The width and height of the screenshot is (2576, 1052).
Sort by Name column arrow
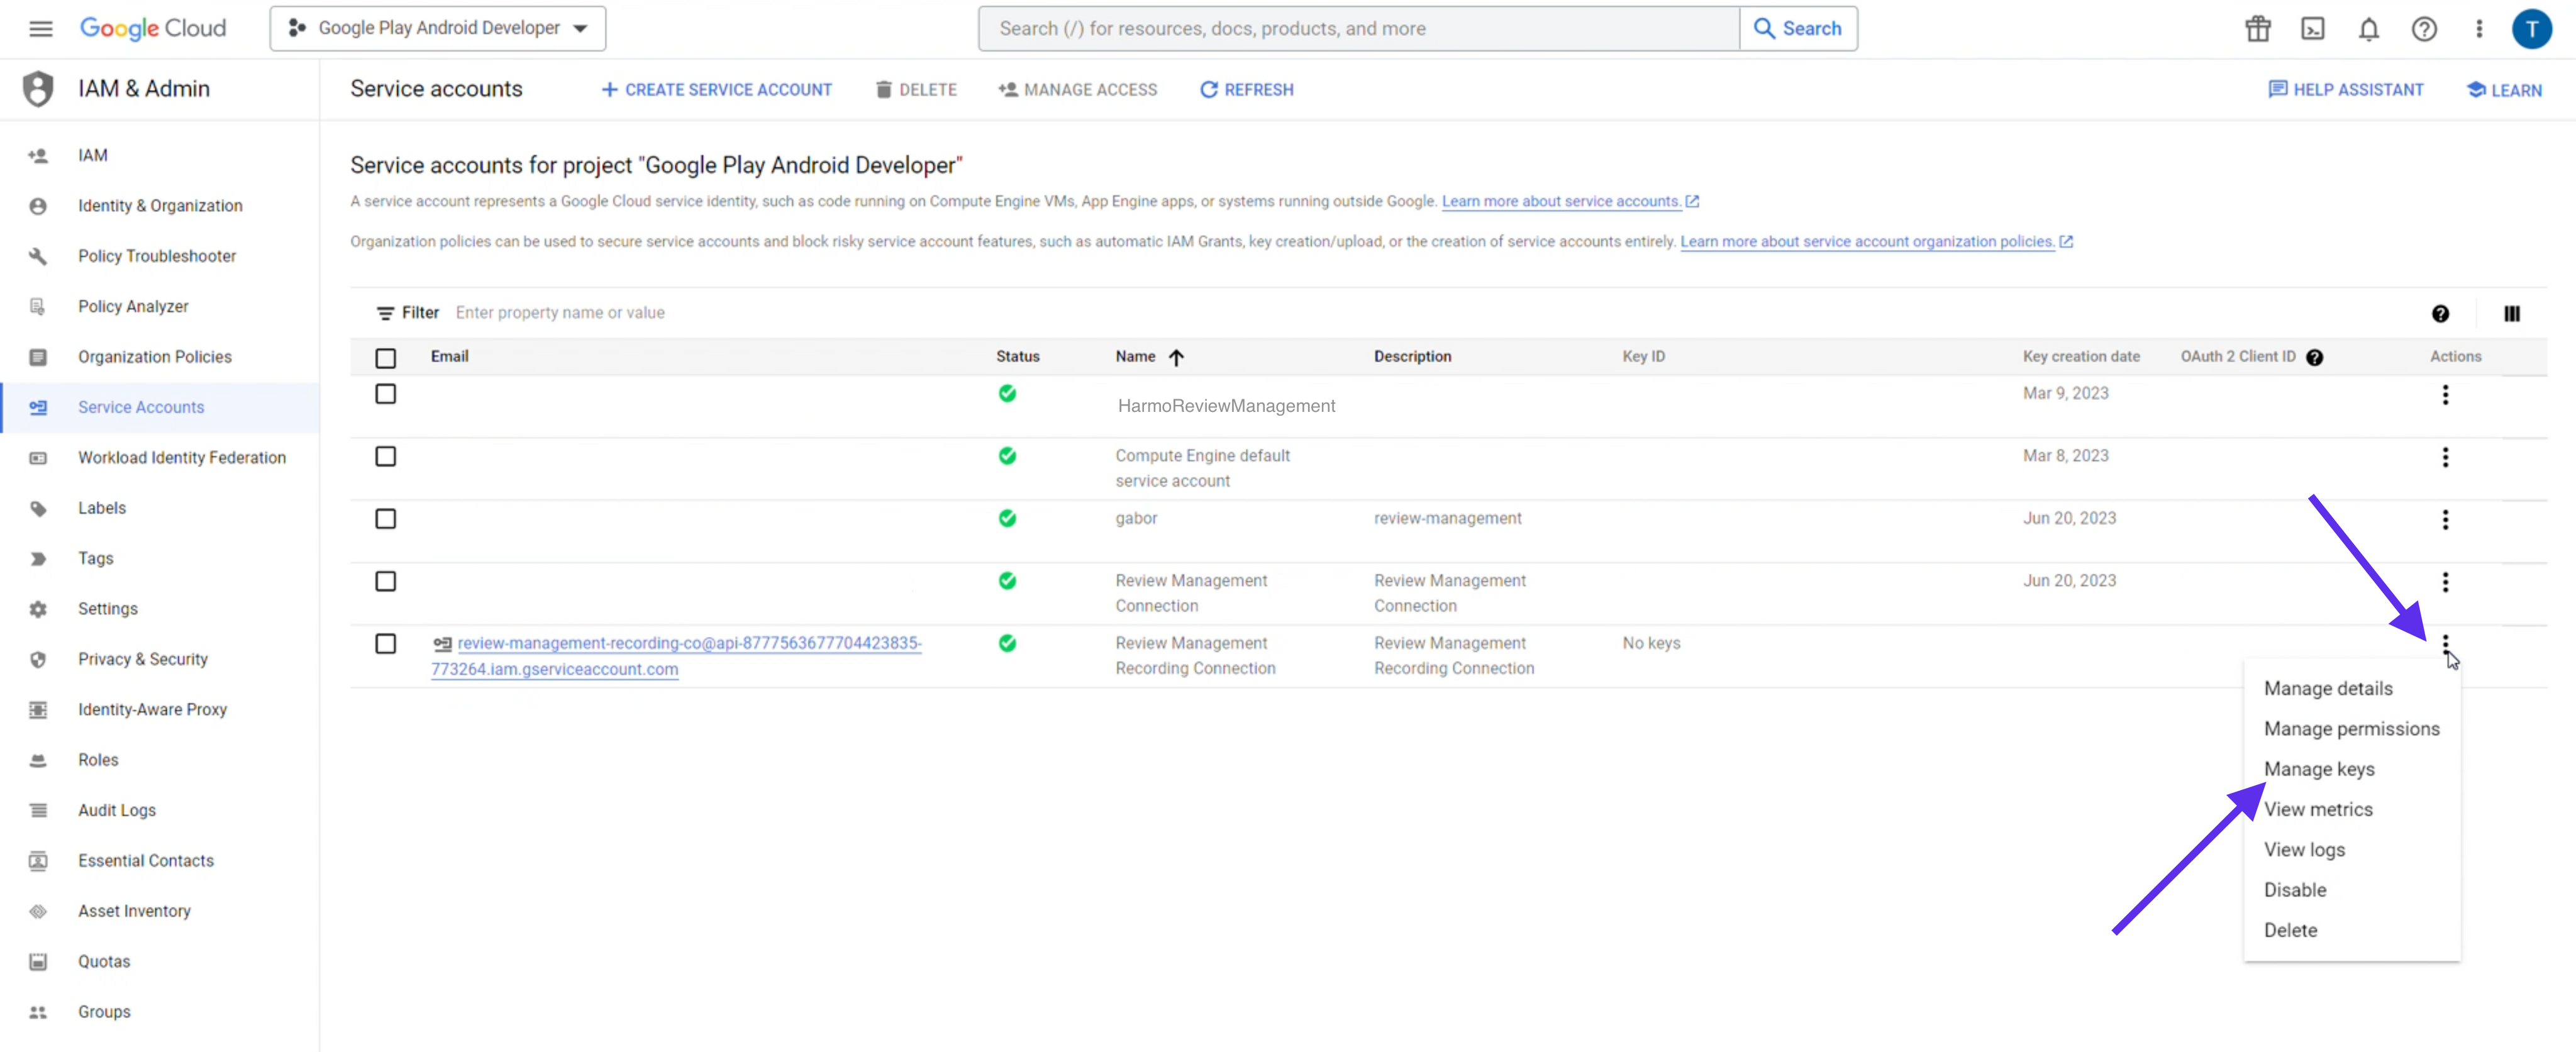pos(1176,357)
